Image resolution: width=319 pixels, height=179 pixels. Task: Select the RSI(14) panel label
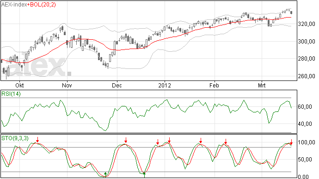point(11,94)
